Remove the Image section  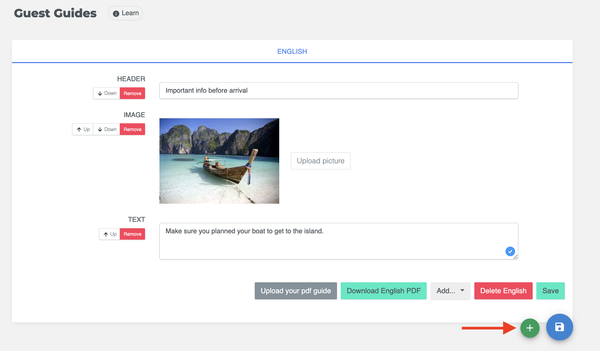point(132,129)
